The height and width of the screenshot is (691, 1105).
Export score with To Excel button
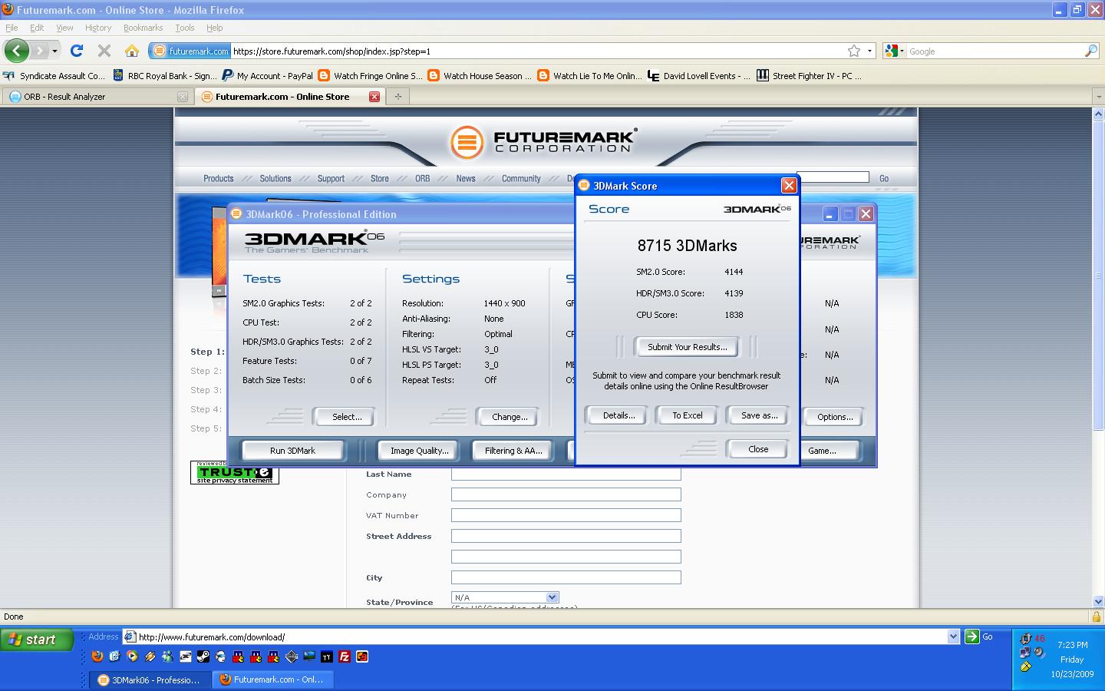(x=688, y=415)
